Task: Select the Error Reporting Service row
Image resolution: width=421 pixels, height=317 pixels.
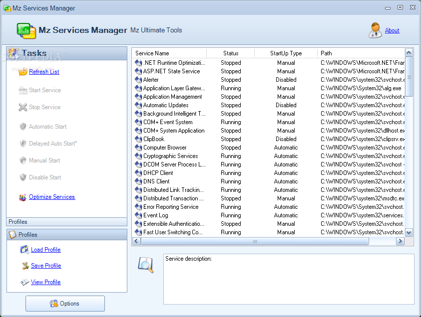Action: [269, 207]
